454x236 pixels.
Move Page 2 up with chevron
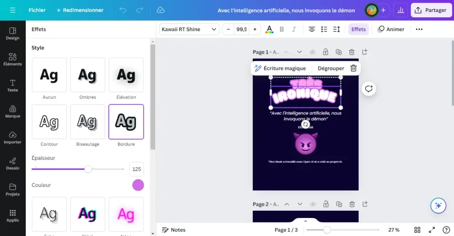coord(287,204)
